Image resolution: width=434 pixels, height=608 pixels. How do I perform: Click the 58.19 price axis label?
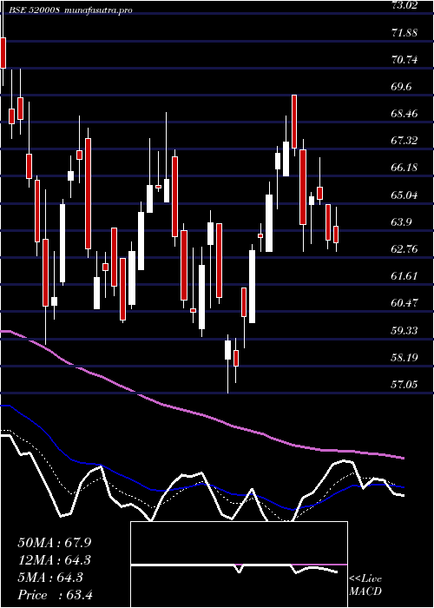click(x=404, y=357)
